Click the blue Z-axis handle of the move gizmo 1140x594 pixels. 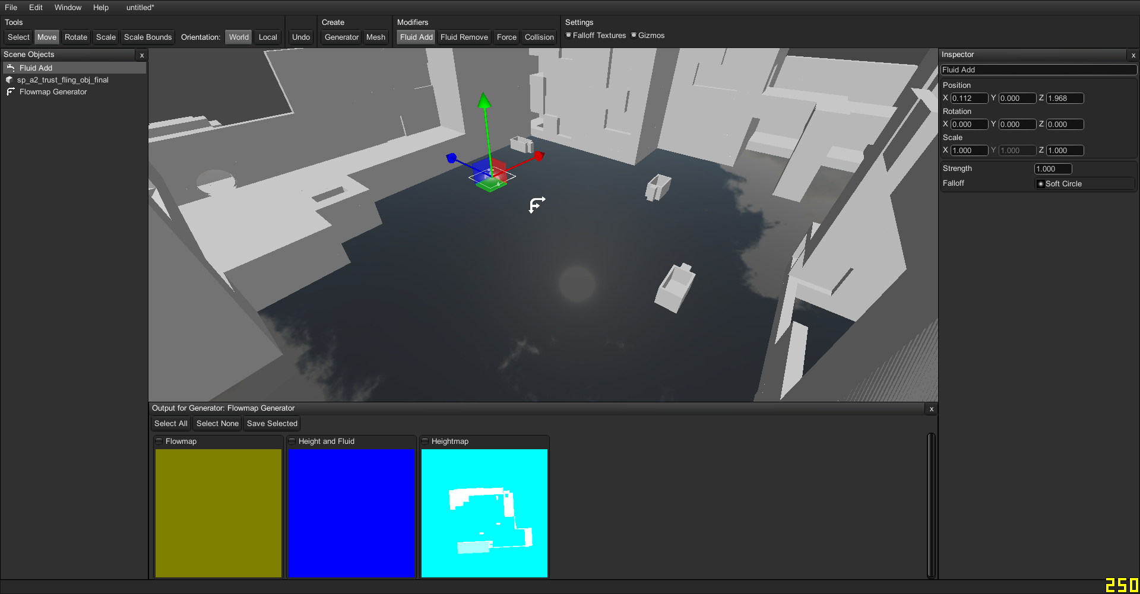451,158
